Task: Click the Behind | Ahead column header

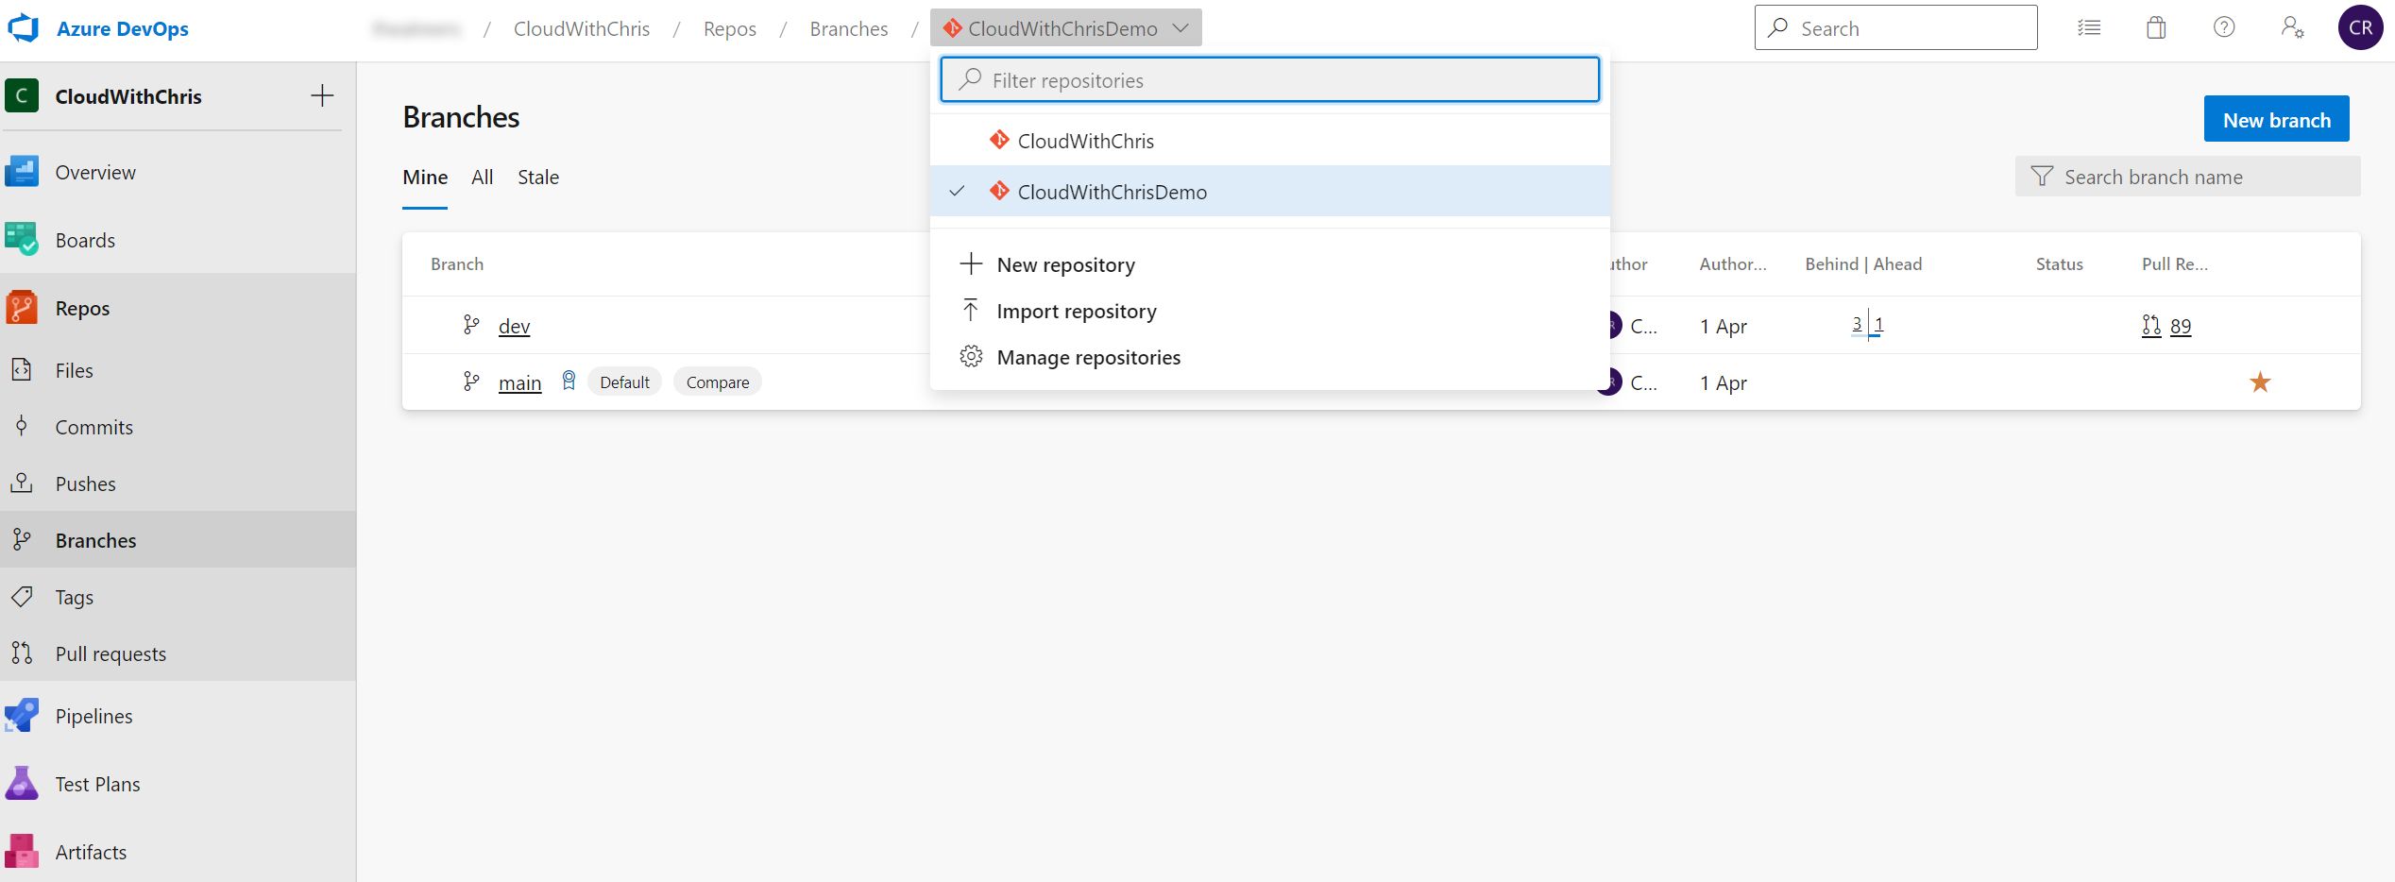Action: 1863,264
